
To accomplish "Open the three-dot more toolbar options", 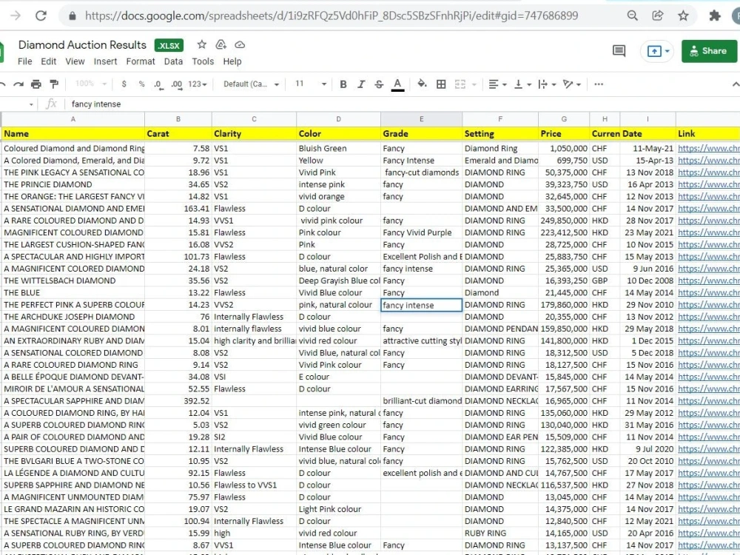I will pyautogui.click(x=599, y=84).
